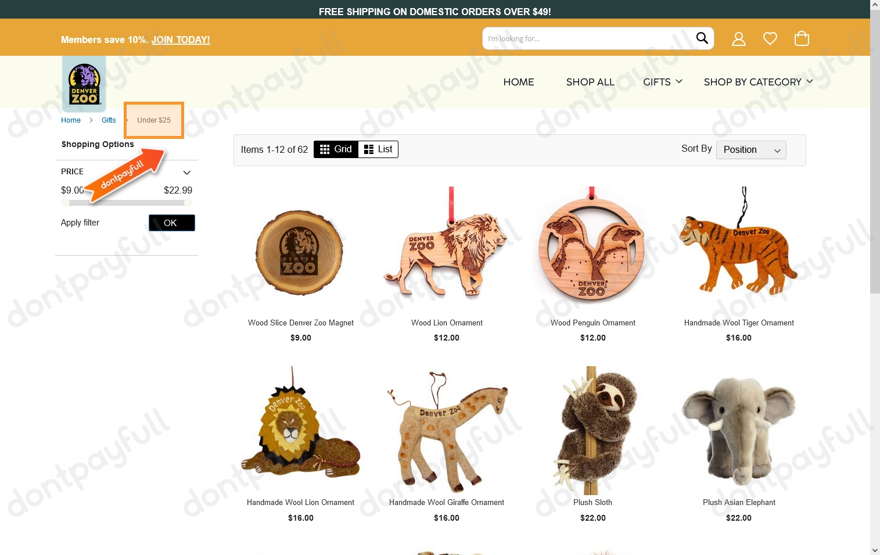
Task: Click OK to apply price filter
Action: tap(172, 223)
